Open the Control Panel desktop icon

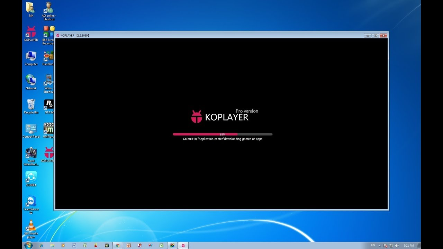coord(31,131)
